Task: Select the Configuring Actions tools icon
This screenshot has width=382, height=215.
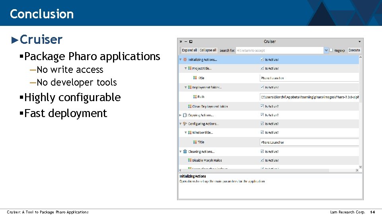Action: tap(185, 124)
